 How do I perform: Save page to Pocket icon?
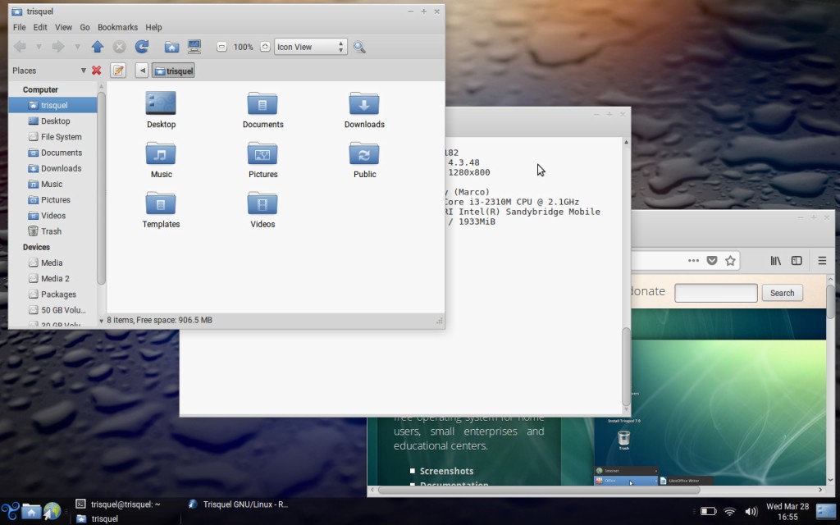pos(712,261)
